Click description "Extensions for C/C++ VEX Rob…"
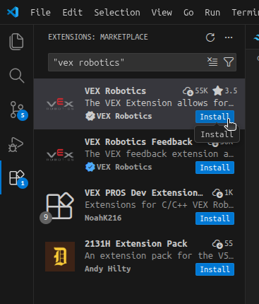The width and height of the screenshot is (259, 304). click(159, 205)
